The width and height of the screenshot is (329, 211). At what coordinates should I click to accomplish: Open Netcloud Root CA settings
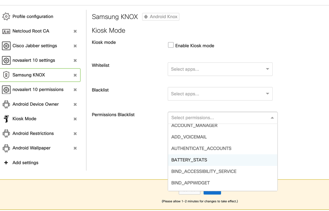[x=31, y=31]
